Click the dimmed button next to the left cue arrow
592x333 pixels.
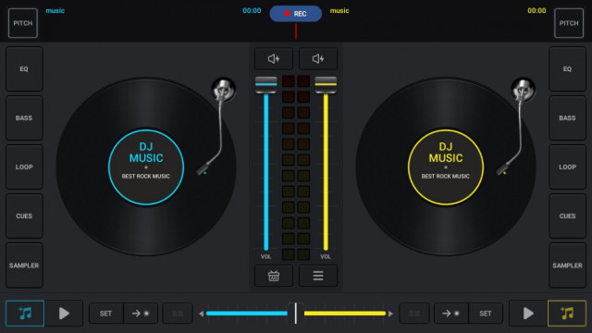click(178, 314)
